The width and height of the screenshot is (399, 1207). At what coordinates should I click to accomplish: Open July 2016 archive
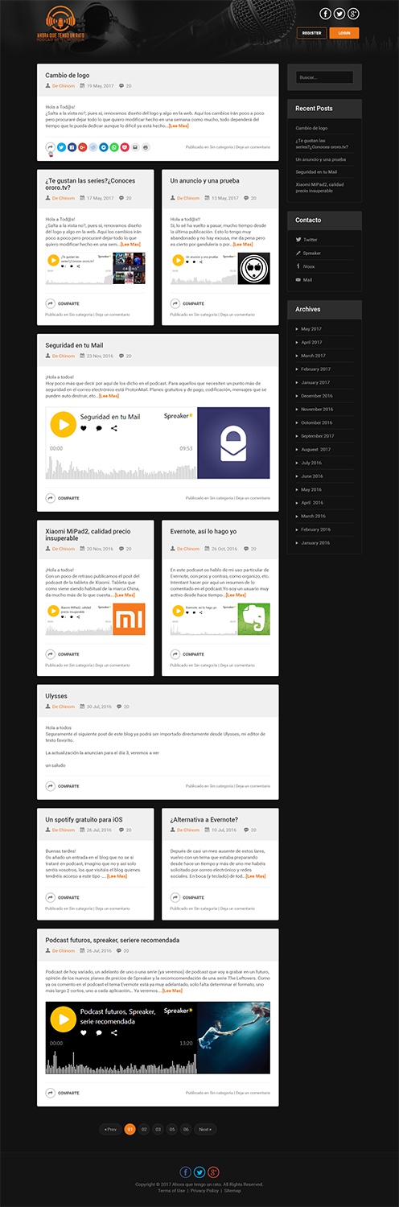click(311, 463)
